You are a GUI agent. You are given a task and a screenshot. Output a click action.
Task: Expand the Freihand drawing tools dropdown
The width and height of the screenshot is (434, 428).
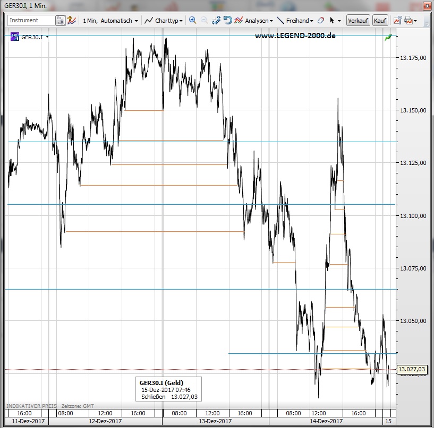coord(296,21)
